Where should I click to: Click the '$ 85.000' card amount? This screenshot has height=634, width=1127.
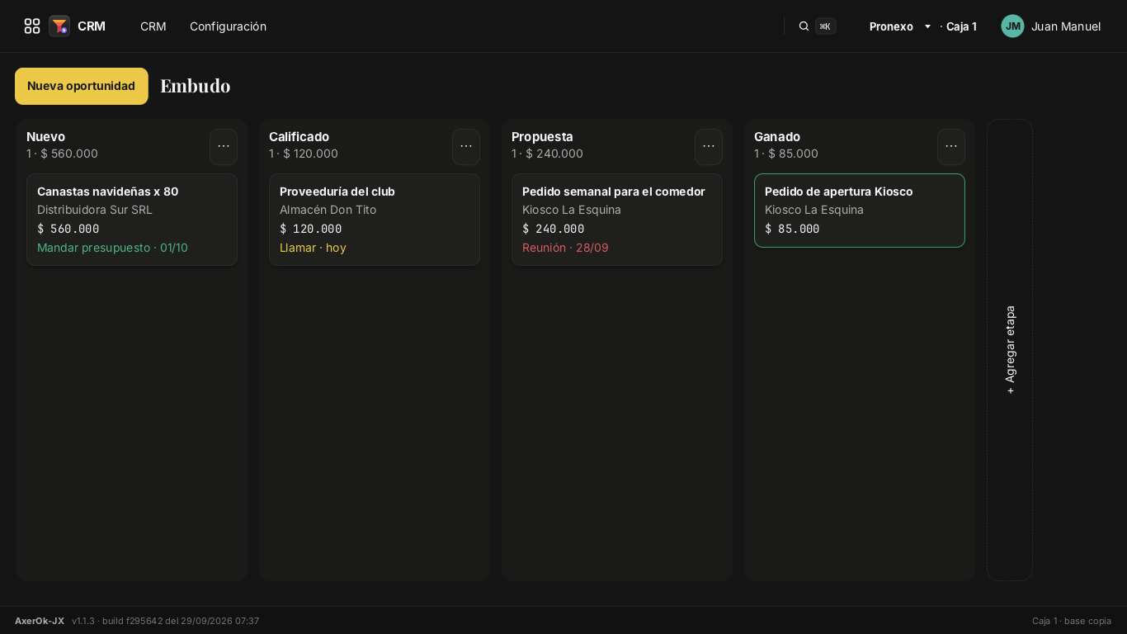tap(792, 229)
